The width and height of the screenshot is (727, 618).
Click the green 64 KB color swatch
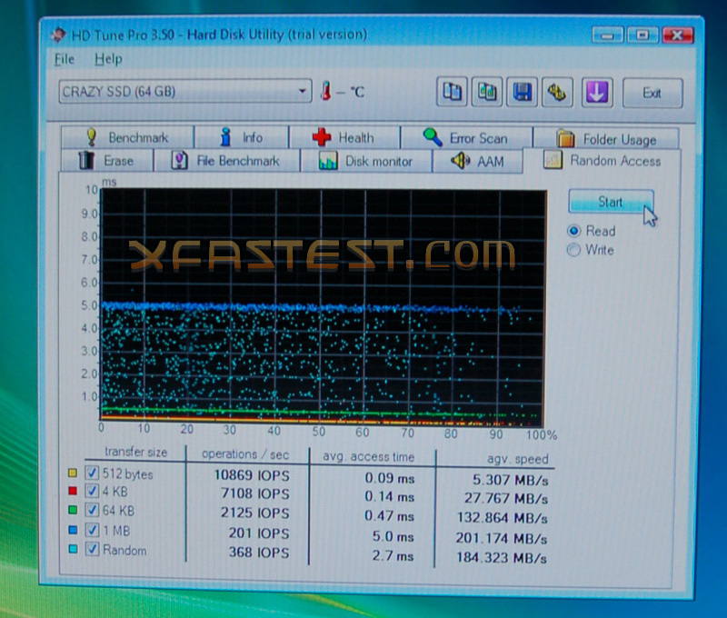coord(73,510)
